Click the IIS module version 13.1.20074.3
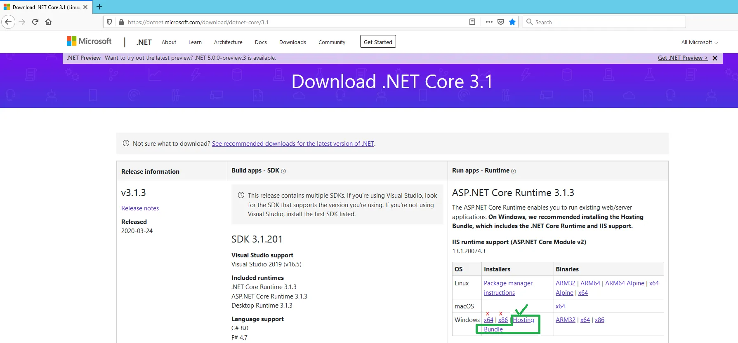Image resolution: width=738 pixels, height=343 pixels. pyautogui.click(x=469, y=251)
